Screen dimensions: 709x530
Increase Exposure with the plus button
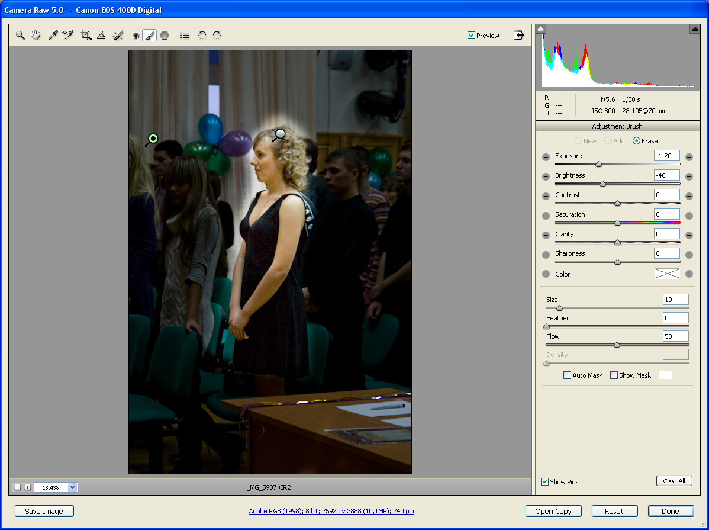pos(689,157)
